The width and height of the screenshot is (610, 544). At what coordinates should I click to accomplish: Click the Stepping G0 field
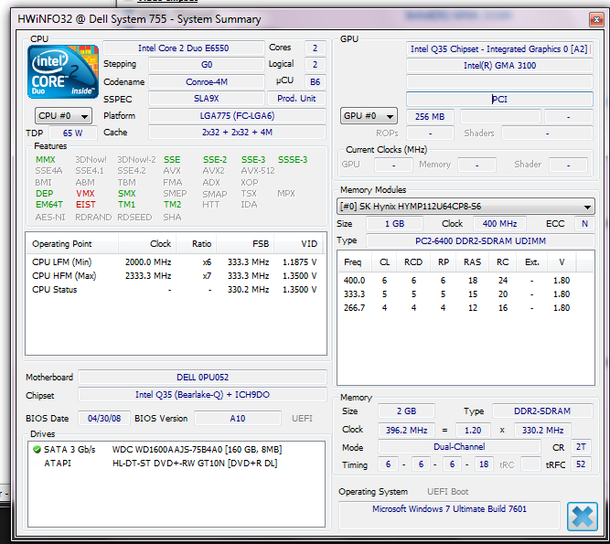[x=206, y=65]
